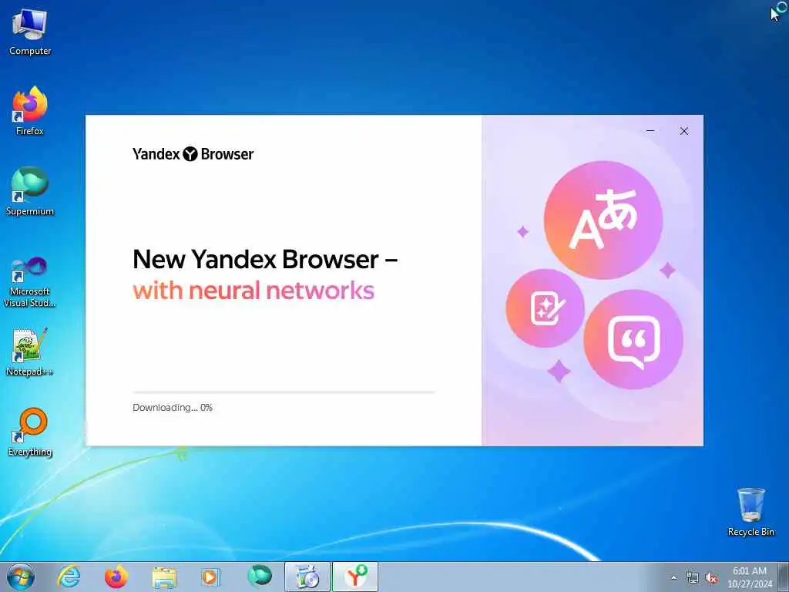Switch to Yandex installer taskbar button
Screen dimensions: 789x592
pyautogui.click(x=355, y=577)
